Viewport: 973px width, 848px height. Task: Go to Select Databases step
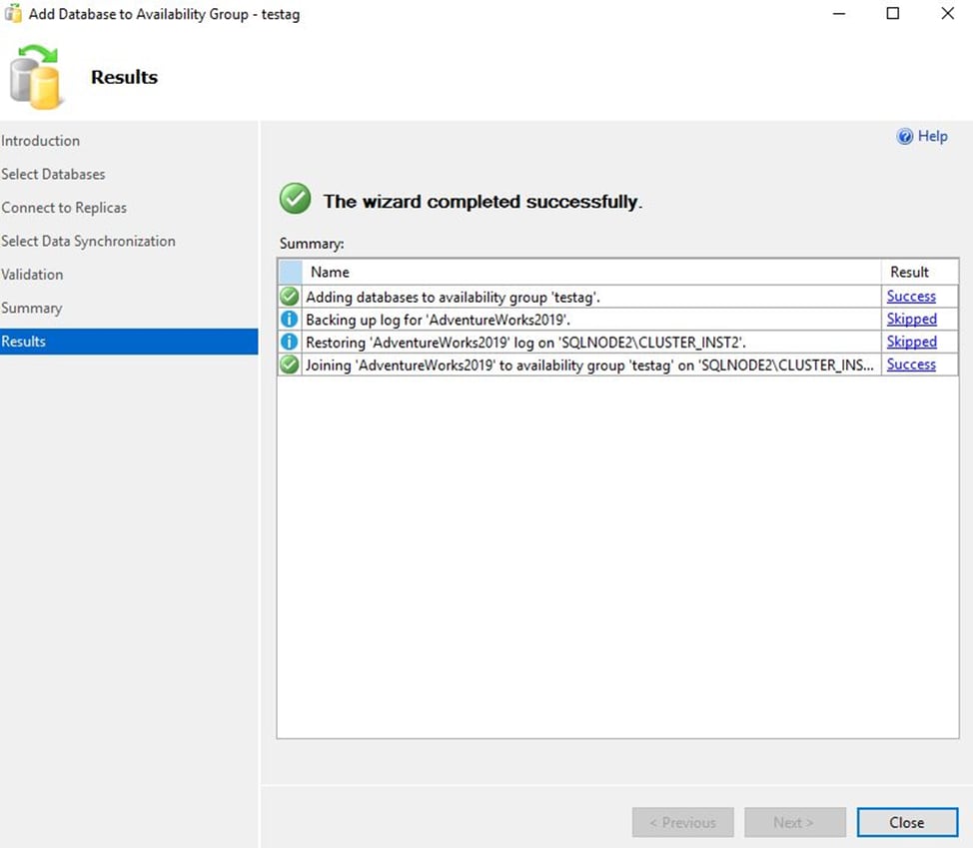(53, 174)
